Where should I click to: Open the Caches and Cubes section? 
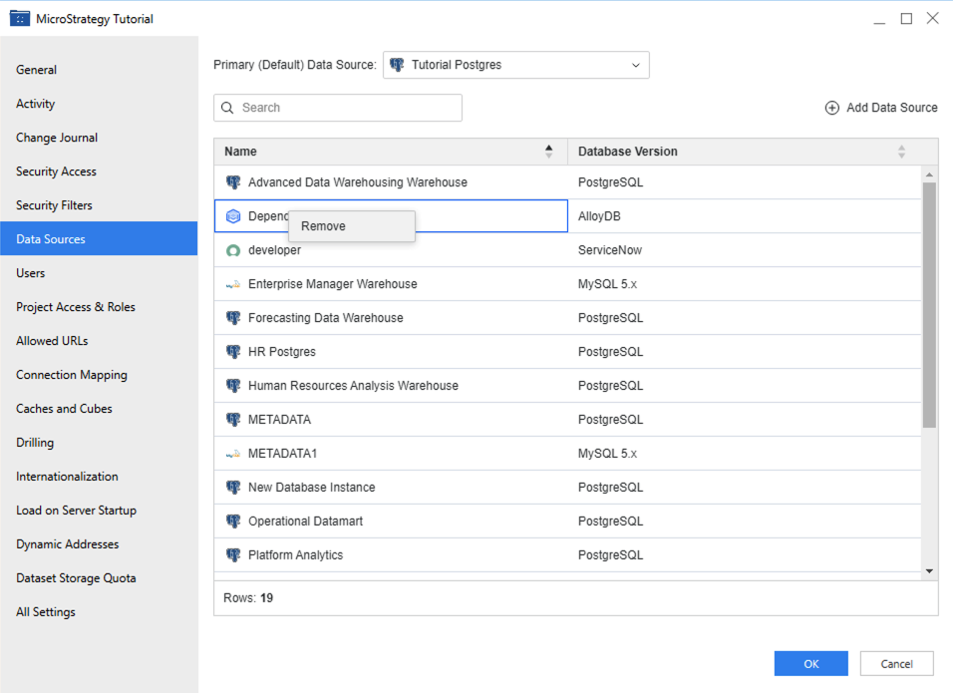click(64, 409)
